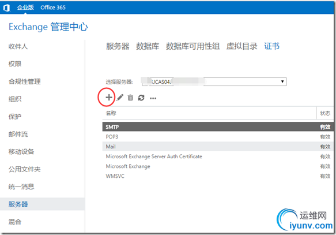This screenshot has width=336, height=235.
Task: Open 移动设备 in left navigation
Action: point(21,152)
